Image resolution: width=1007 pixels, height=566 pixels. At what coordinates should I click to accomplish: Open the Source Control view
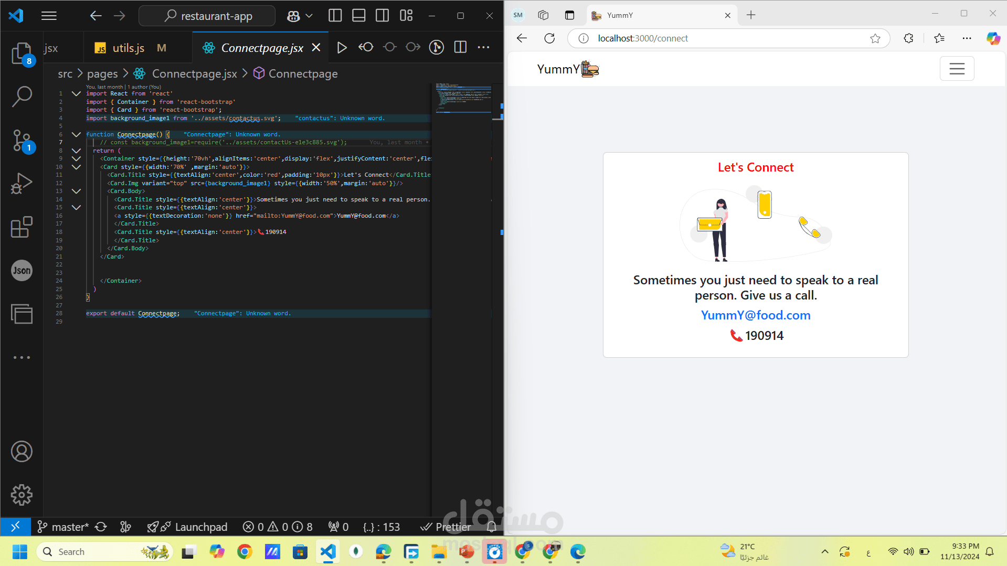(22, 141)
